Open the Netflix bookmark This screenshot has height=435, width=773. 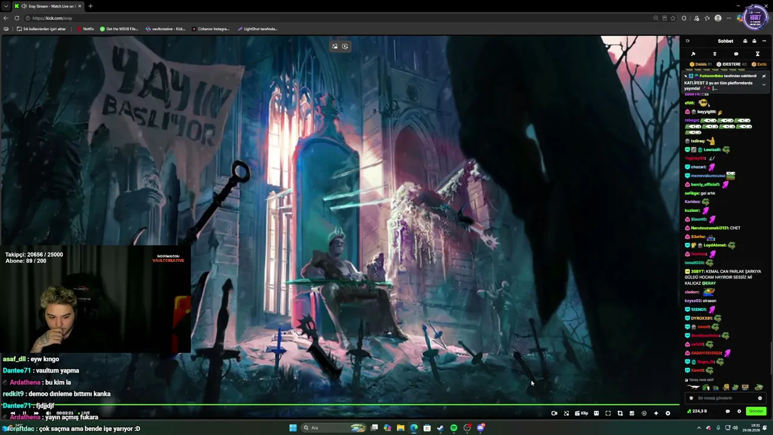click(85, 29)
